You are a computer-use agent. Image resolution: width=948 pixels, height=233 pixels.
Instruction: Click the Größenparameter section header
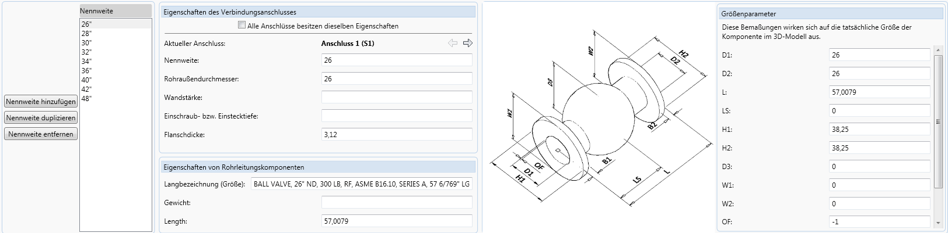(831, 13)
